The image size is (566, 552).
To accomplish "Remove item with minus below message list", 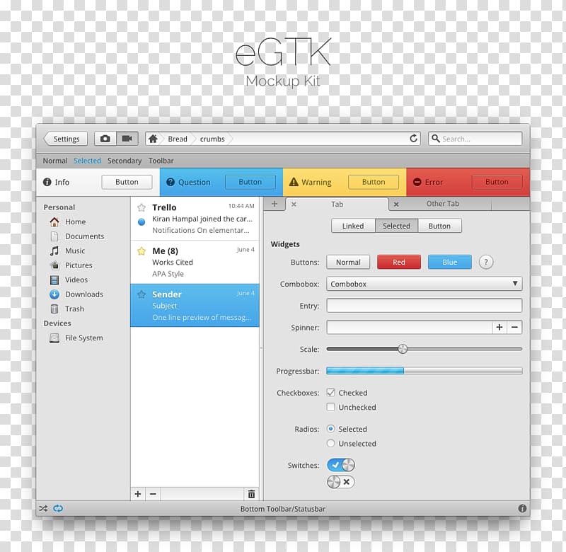I will (x=153, y=493).
